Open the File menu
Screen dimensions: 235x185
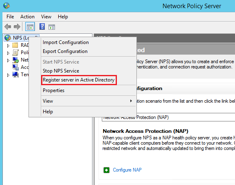10,17
